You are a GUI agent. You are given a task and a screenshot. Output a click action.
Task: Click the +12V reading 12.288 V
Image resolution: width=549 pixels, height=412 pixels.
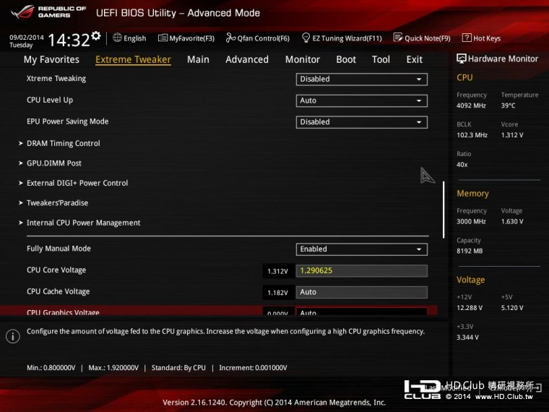470,308
